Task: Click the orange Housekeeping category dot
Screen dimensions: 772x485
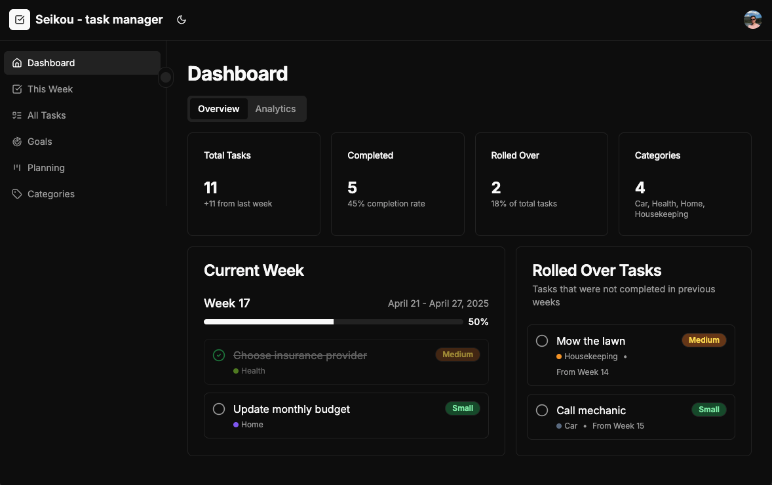Action: 559,357
